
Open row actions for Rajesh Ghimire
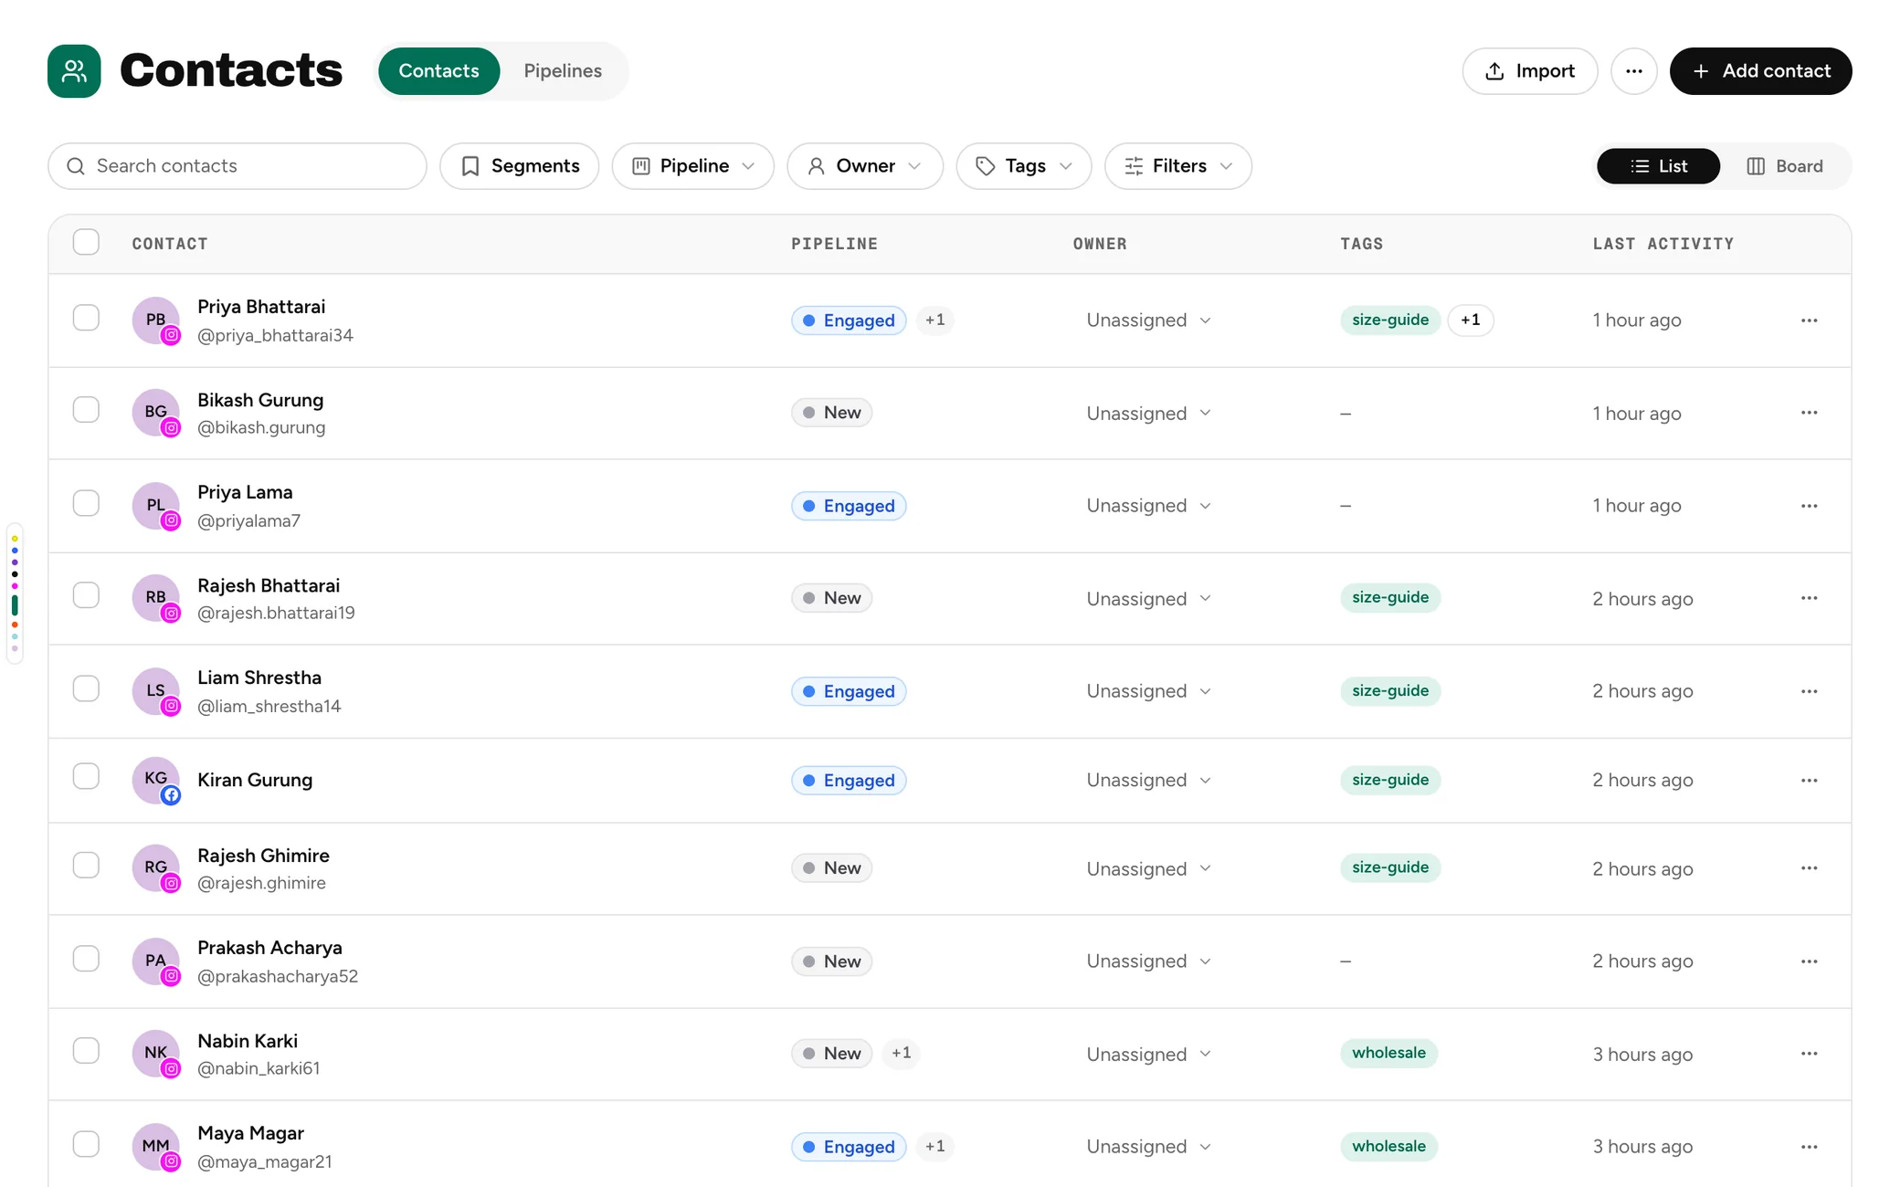[1809, 868]
